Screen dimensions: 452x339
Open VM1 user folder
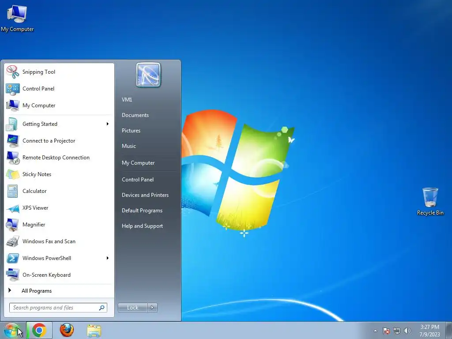[x=127, y=100]
